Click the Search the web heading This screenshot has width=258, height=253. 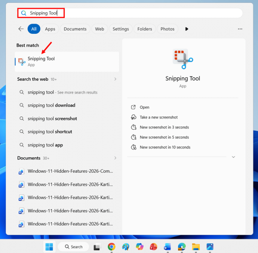tap(33, 79)
